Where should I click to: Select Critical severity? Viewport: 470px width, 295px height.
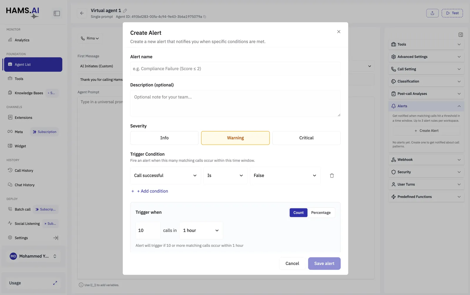(306, 138)
